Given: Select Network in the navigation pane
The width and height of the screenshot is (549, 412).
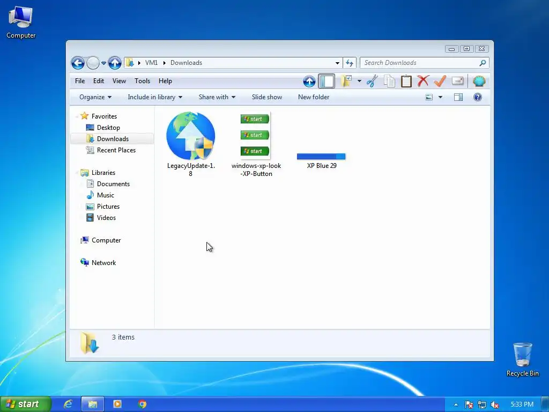Looking at the screenshot, I should click(98, 263).
